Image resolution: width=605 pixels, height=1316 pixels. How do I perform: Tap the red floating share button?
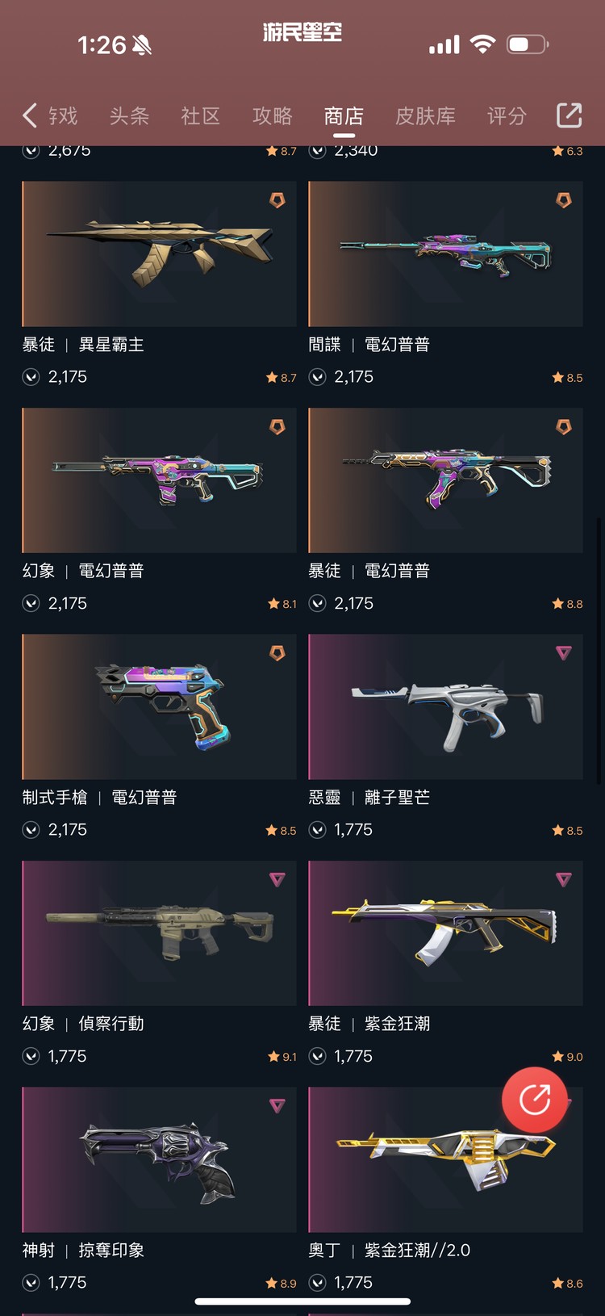[x=535, y=1100]
